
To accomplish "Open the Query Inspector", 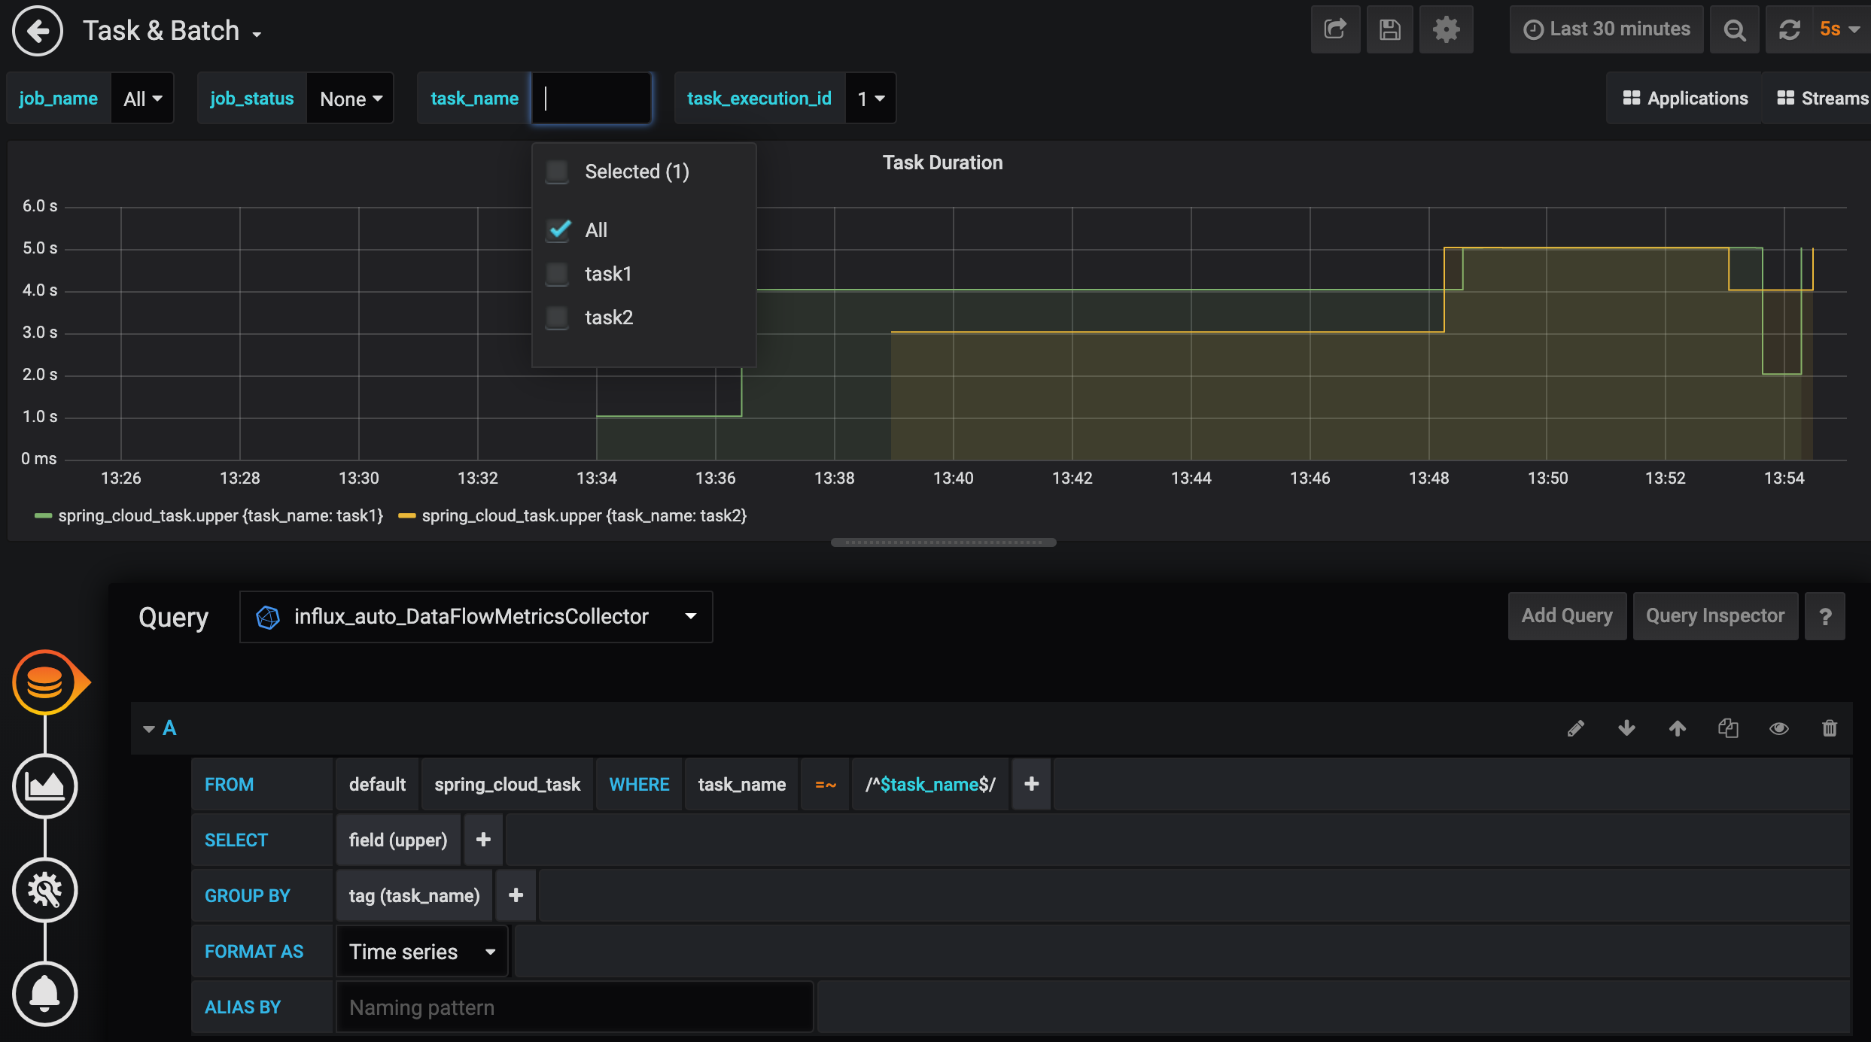I will point(1714,616).
